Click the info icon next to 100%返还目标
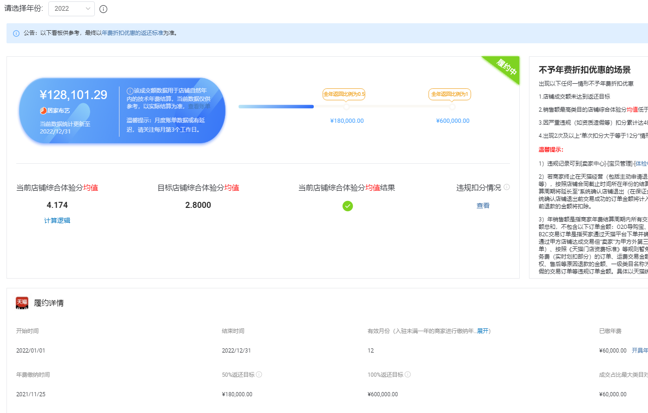 408,374
